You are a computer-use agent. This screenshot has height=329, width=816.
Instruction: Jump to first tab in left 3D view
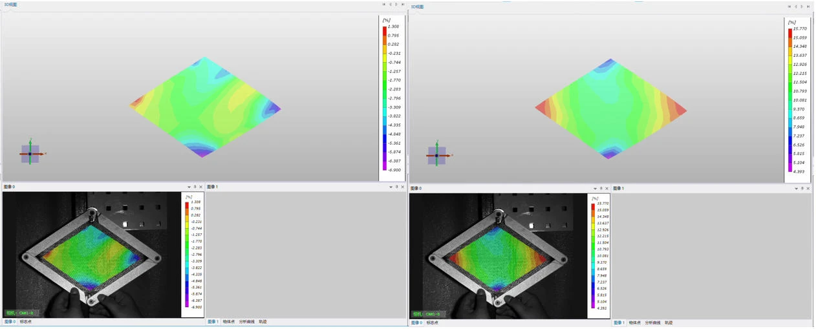pyautogui.click(x=384, y=5)
